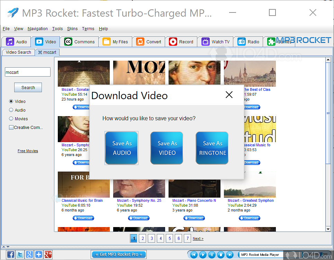Click the Next page link
Image resolution: width=334 pixels, height=260 pixels.
pos(198,239)
